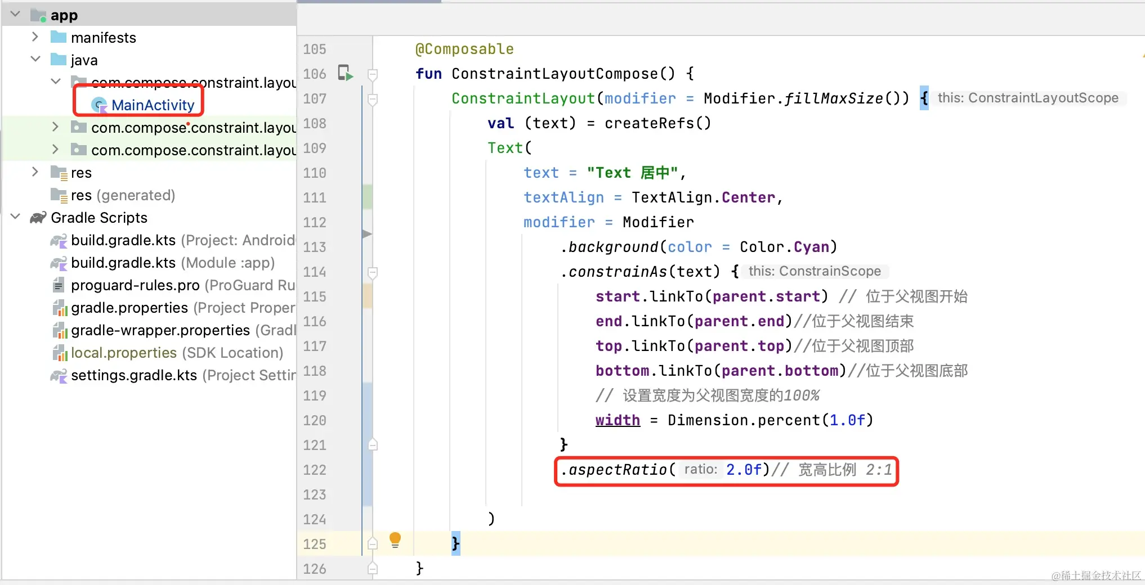Click the fold end marker on line 125
The height and width of the screenshot is (585, 1145).
[x=372, y=544]
